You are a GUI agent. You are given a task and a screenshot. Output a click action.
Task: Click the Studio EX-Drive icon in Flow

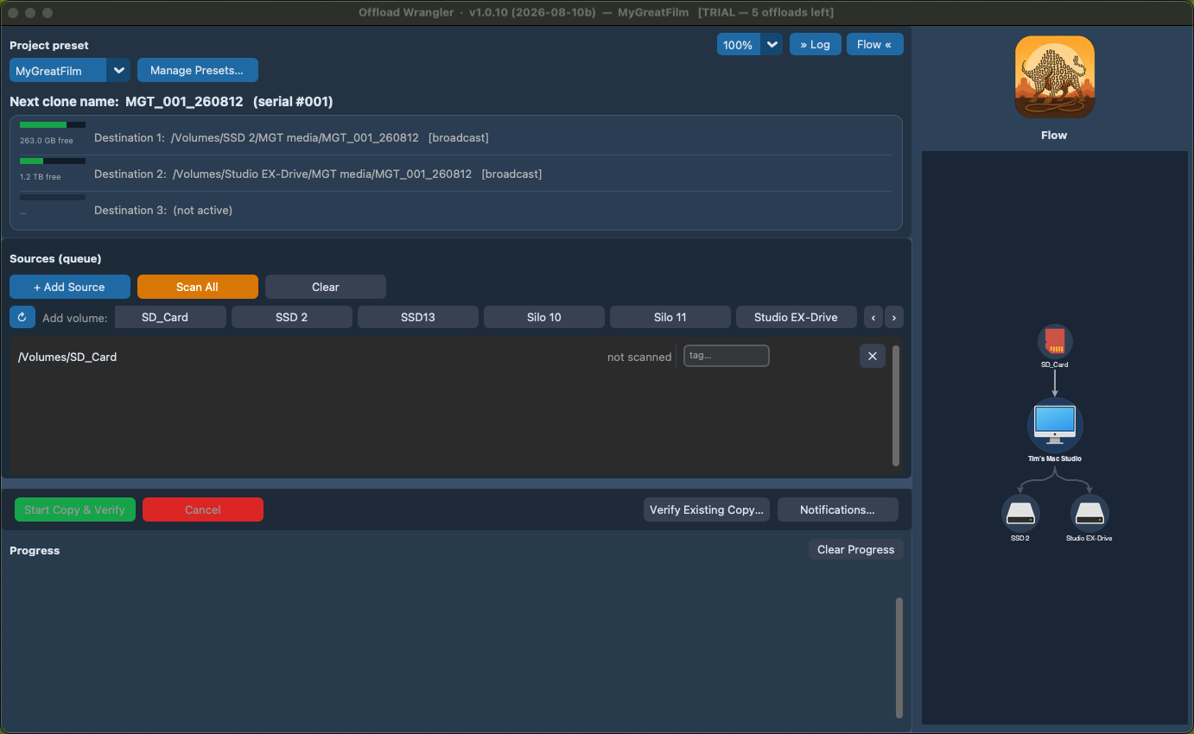[x=1089, y=513]
